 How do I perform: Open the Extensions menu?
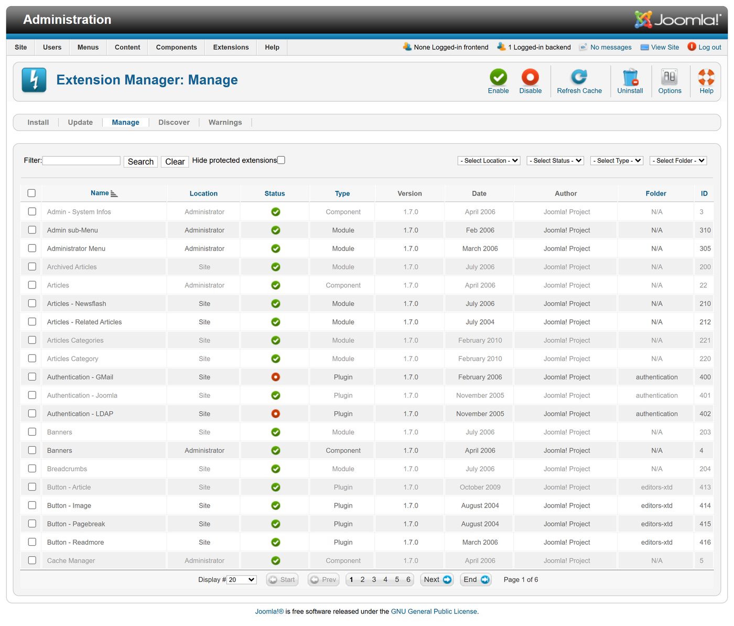click(231, 47)
